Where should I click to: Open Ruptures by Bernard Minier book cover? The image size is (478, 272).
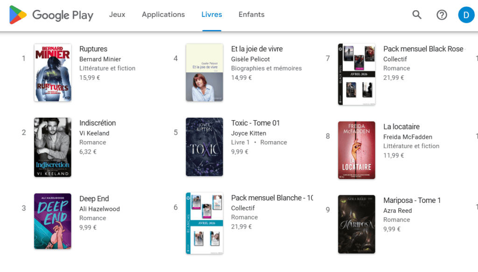[x=52, y=72]
